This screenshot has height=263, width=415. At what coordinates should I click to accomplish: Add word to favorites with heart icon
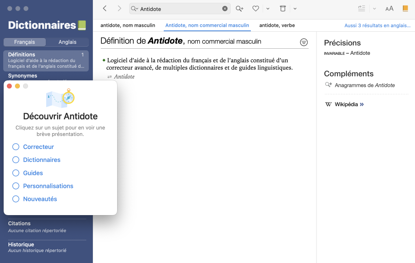pyautogui.click(x=255, y=9)
